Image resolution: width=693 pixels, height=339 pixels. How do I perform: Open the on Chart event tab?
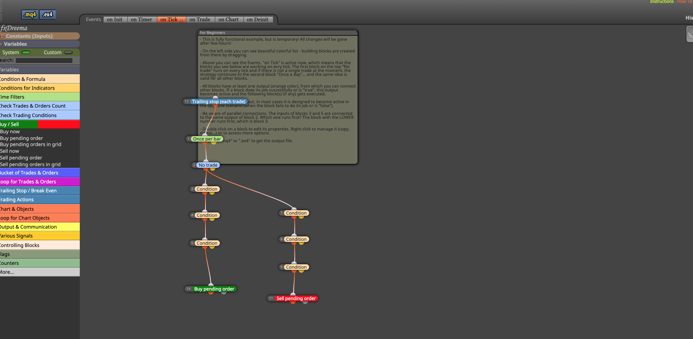tap(228, 20)
